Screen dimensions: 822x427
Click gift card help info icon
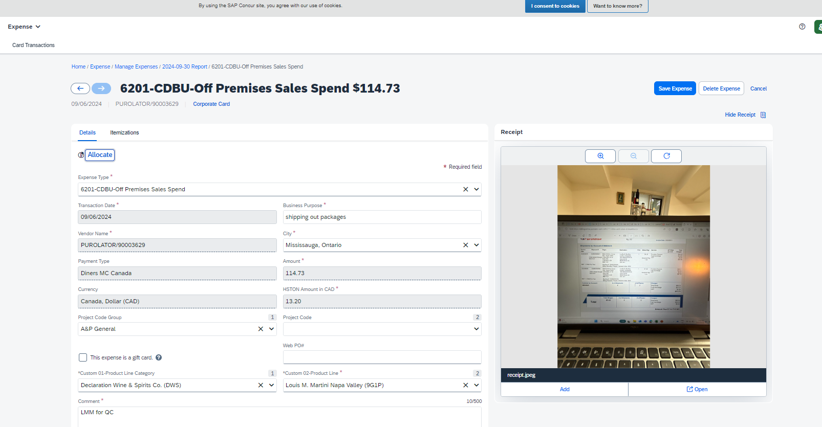click(159, 357)
